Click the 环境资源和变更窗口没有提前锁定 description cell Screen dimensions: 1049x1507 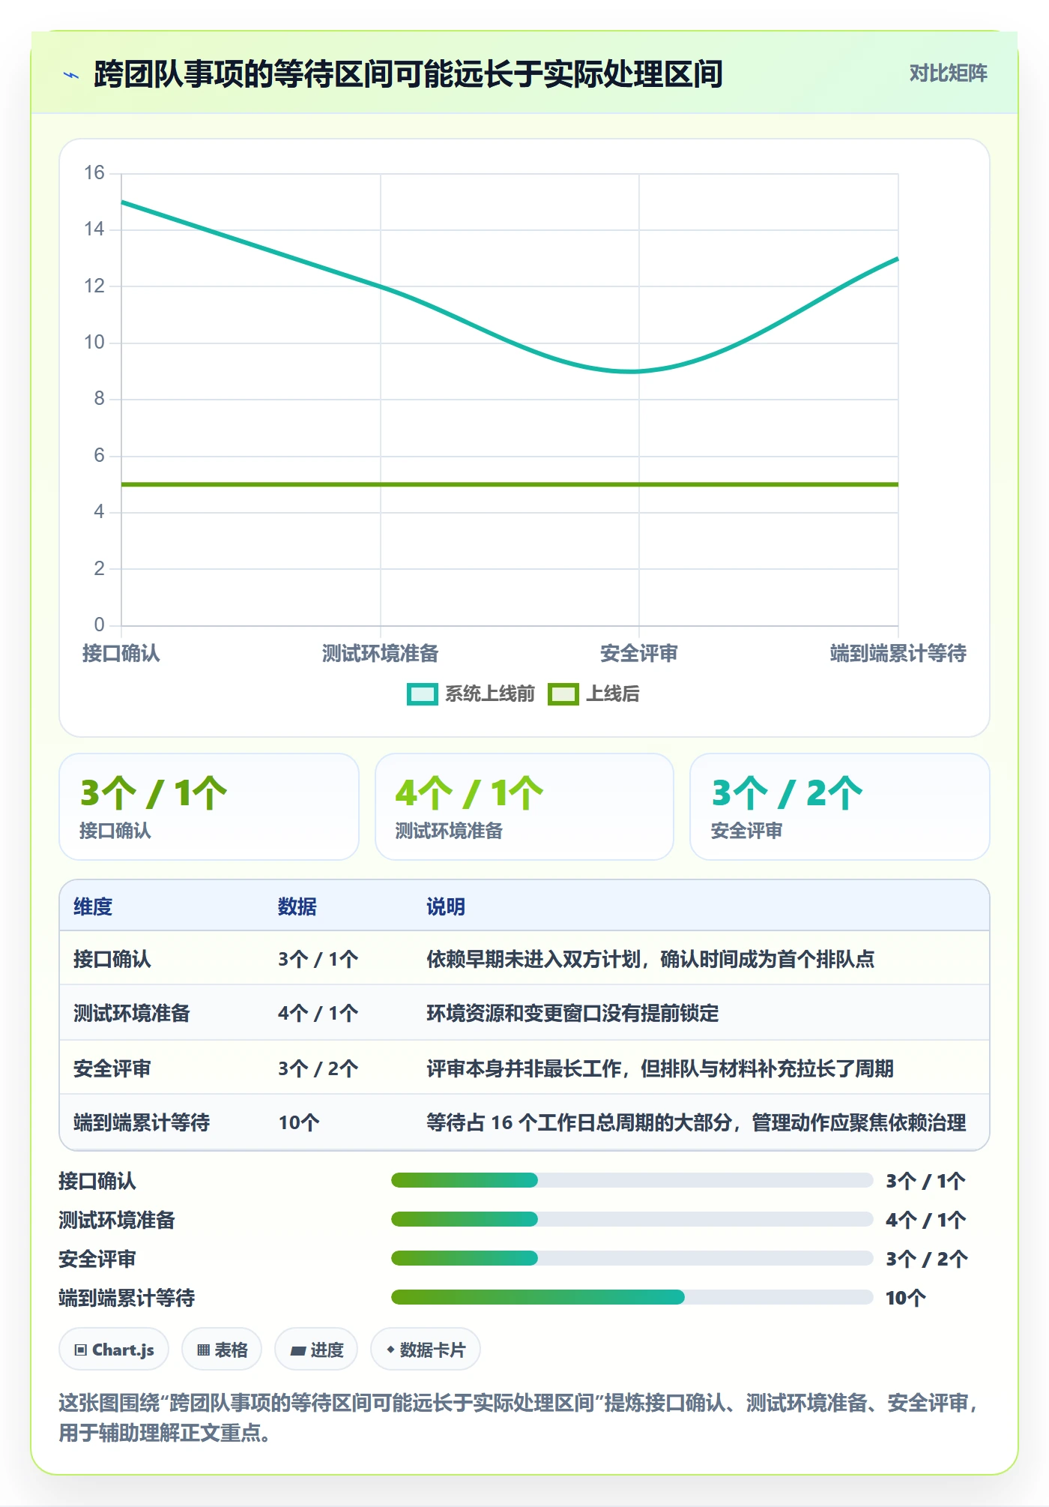point(572,1013)
